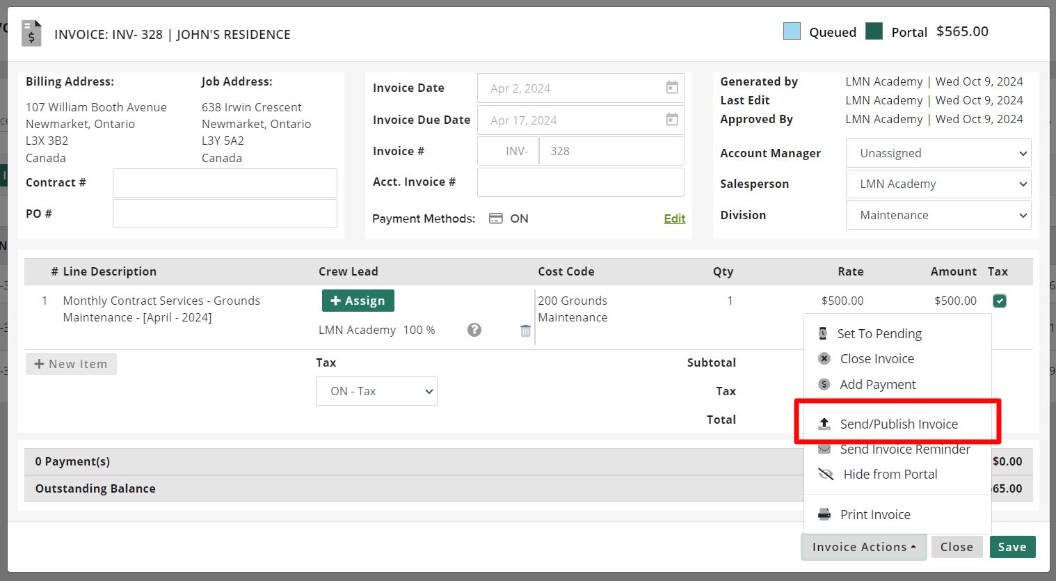Select Send/Publish Invoice from the menu
The width and height of the screenshot is (1056, 581).
[898, 424]
